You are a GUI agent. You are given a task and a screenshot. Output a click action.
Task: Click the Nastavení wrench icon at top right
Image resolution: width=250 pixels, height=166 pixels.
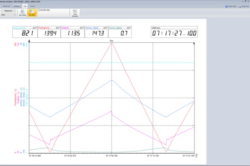(240, 6)
